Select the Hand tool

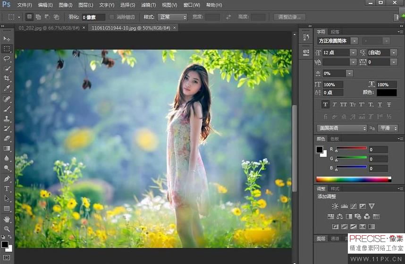click(x=7, y=219)
